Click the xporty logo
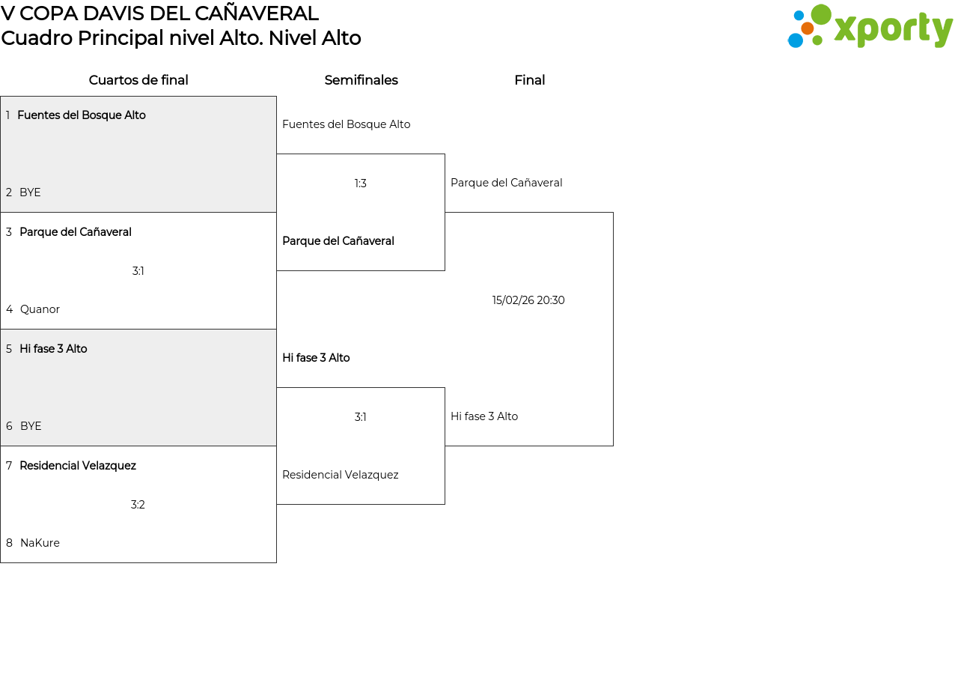The height and width of the screenshot is (686, 958). tap(870, 27)
